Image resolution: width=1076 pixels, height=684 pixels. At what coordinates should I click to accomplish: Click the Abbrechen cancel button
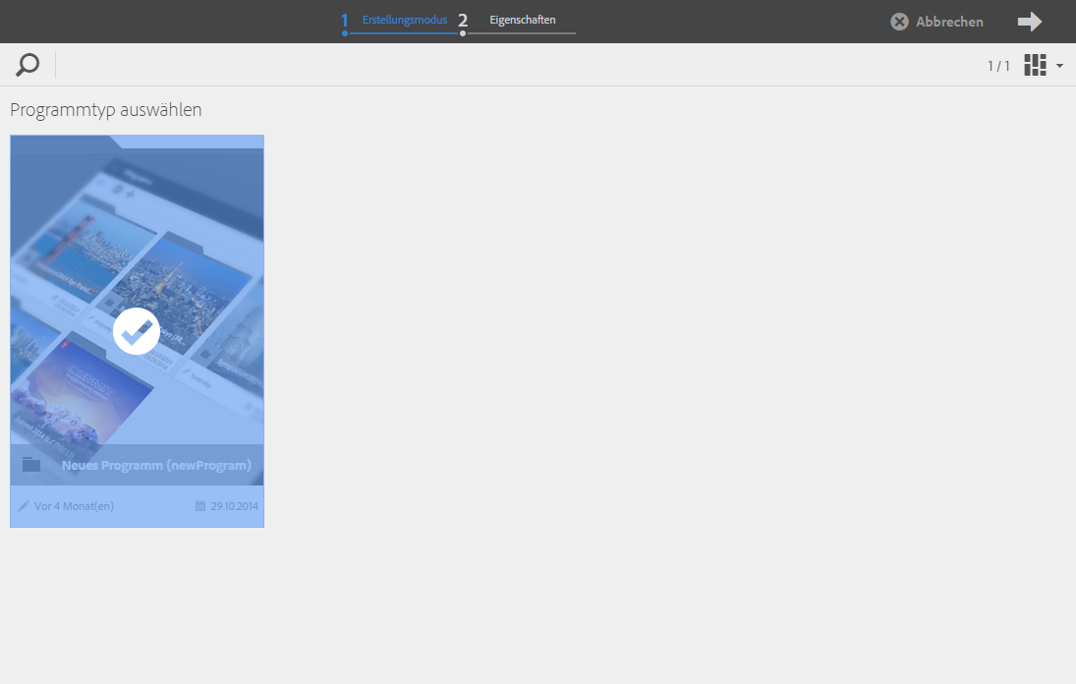point(936,22)
